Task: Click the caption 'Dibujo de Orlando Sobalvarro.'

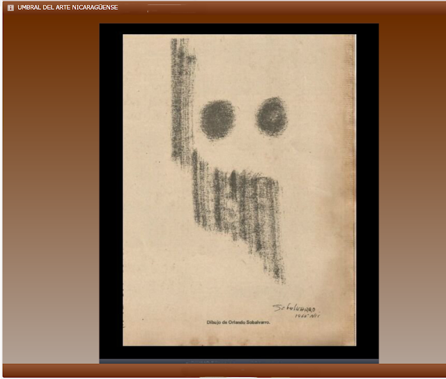Action: [238, 323]
